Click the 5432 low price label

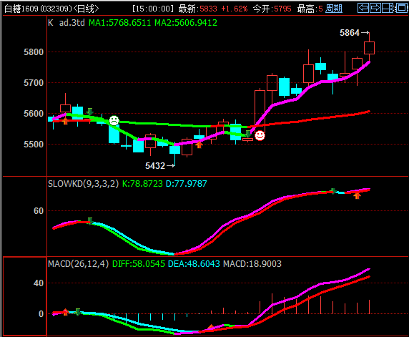pos(155,166)
